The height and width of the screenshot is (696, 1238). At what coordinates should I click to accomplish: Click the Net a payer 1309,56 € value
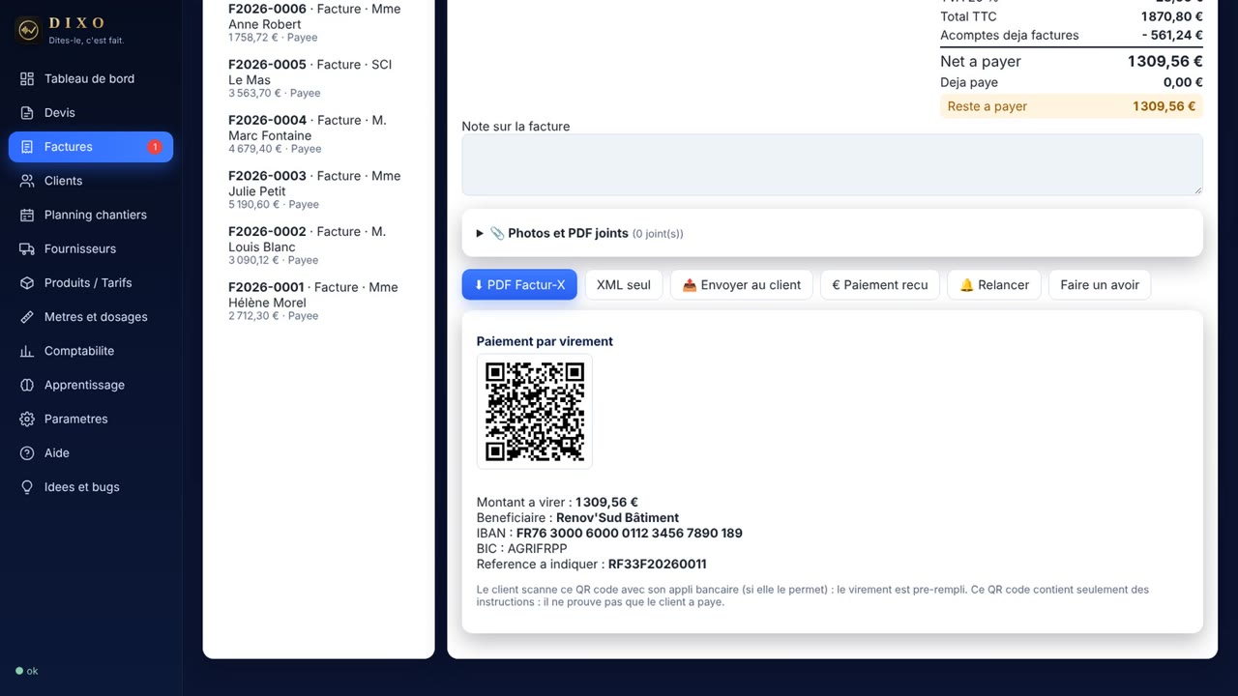(x=1165, y=61)
